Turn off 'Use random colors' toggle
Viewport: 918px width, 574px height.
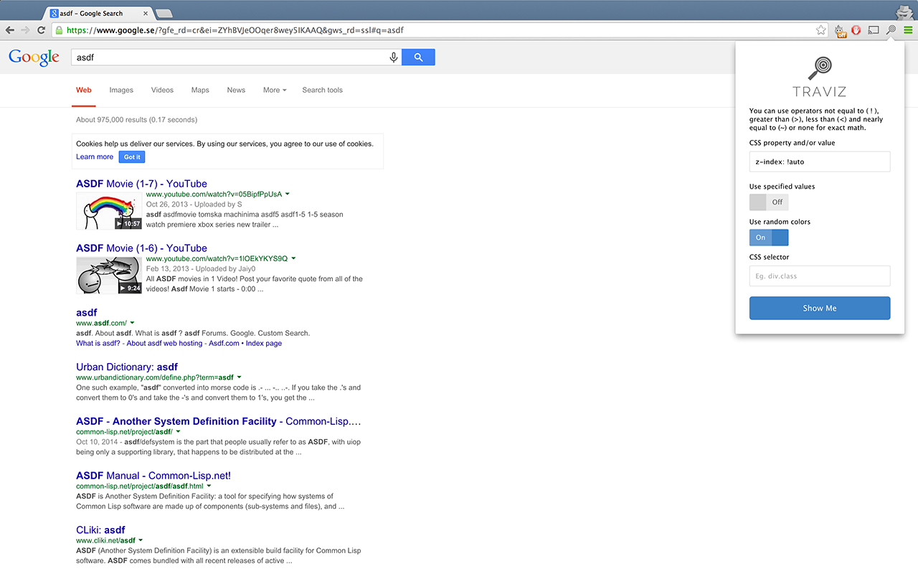point(768,237)
